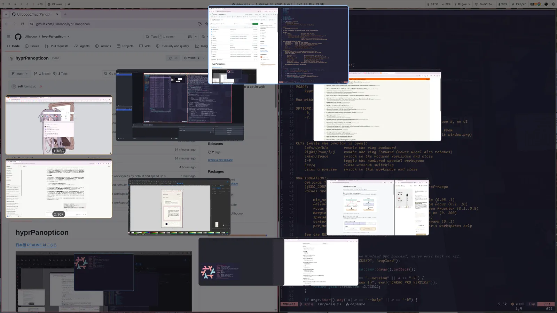Viewport: 557px width, 313px height.
Task: Expand the dropdown caret beside hyprPanopticon breadcrumb
Action: pyautogui.click(x=68, y=37)
